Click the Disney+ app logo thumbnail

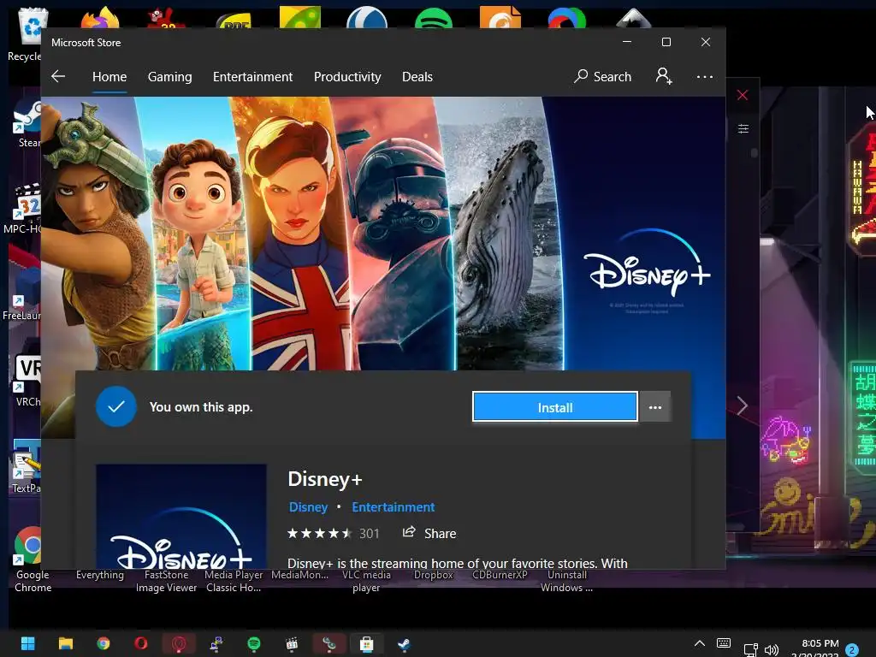181,517
